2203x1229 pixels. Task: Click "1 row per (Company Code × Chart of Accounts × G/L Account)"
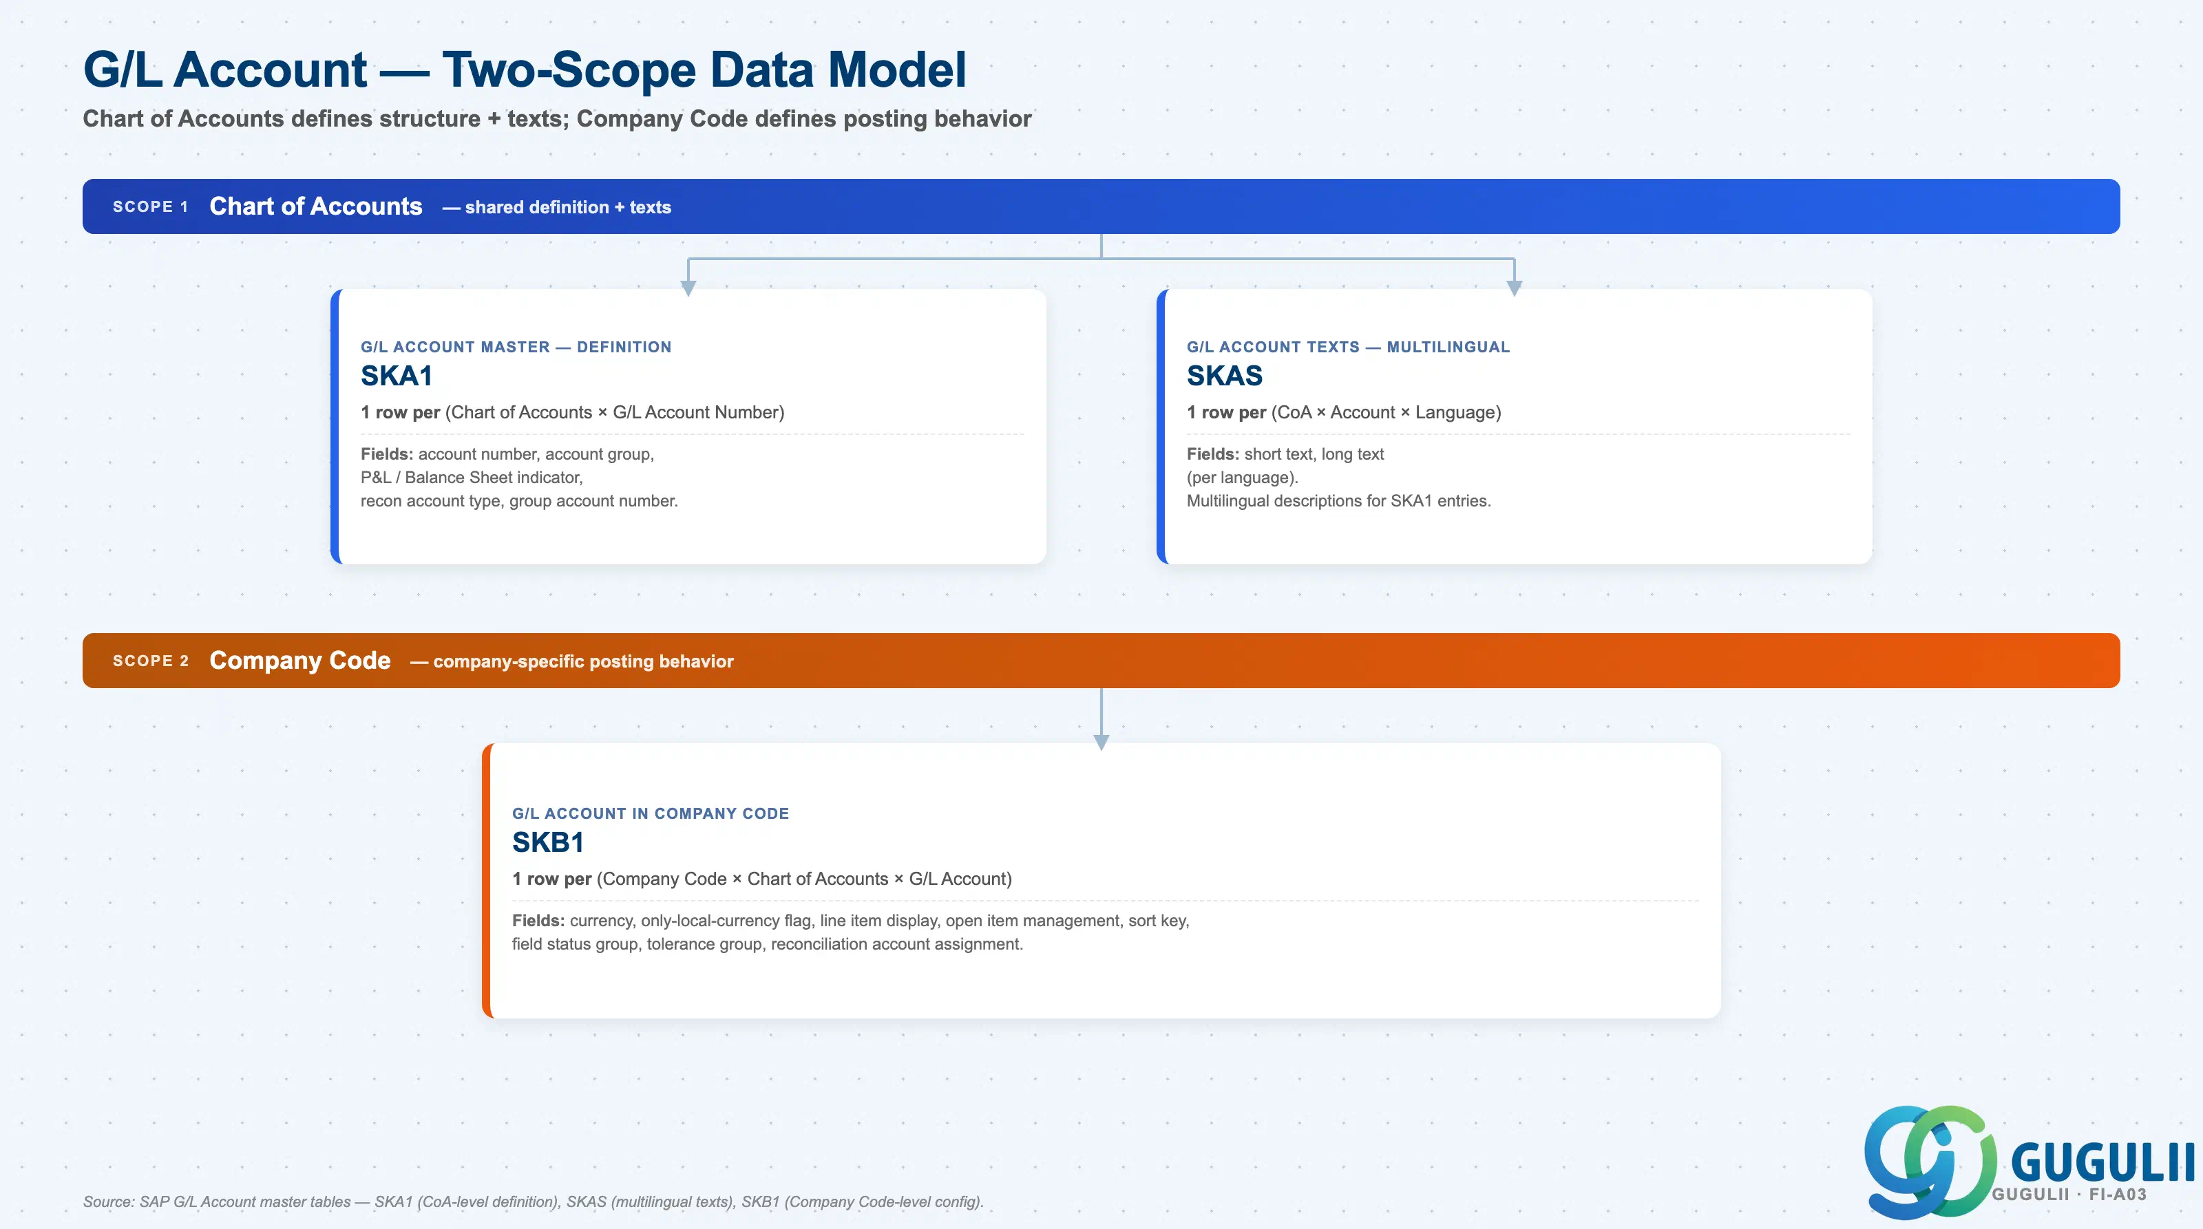762,879
